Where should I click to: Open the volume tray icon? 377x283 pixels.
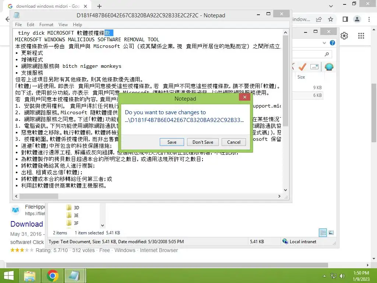(x=342, y=276)
